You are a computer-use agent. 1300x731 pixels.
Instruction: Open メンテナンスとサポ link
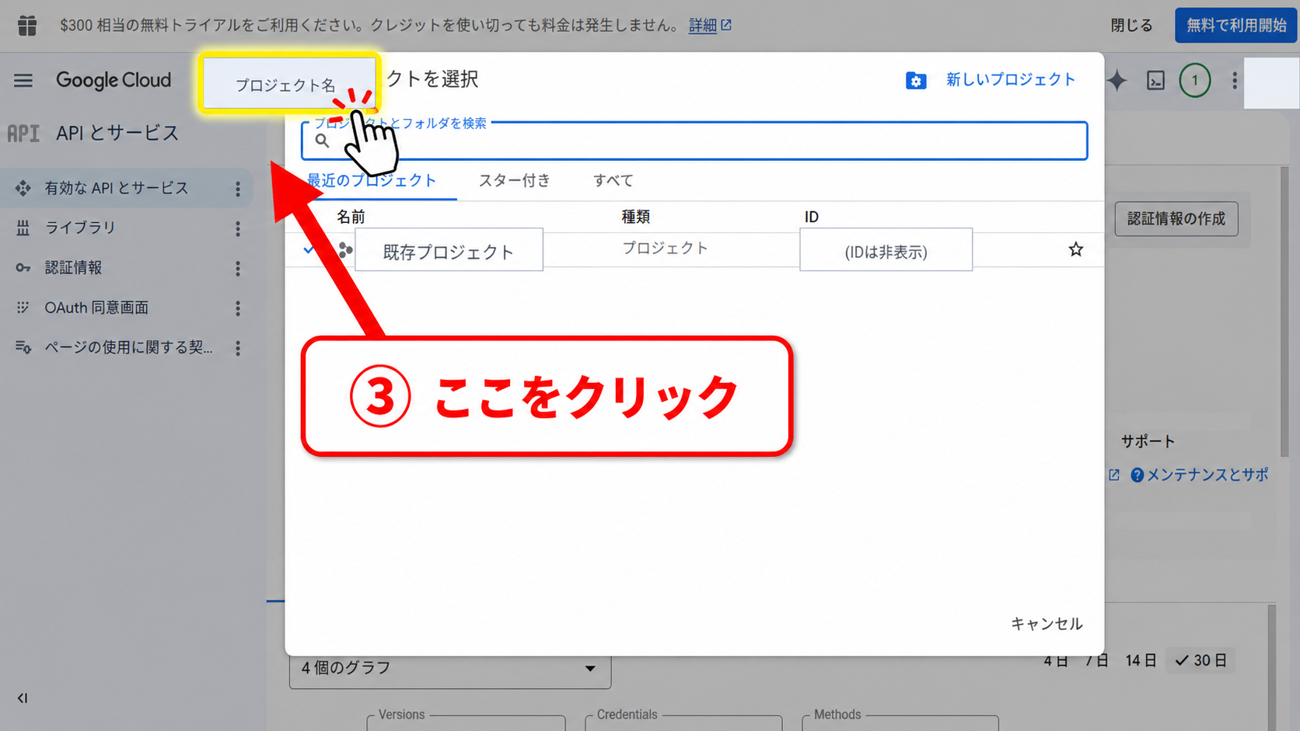point(1207,475)
